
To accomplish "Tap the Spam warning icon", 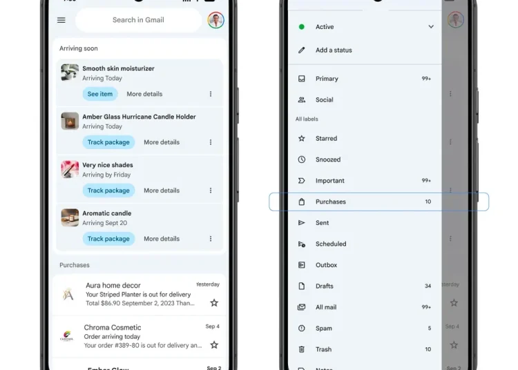I will click(x=301, y=329).
